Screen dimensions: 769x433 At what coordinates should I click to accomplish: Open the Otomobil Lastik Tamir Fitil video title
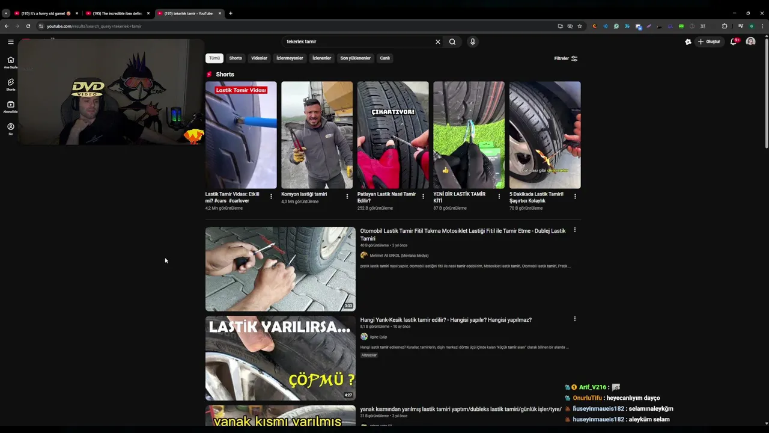(x=463, y=235)
